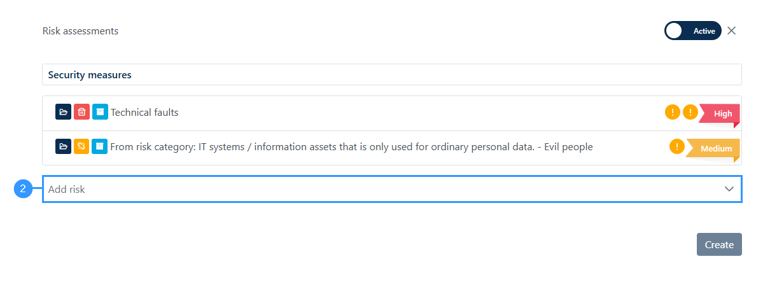Delete the Technical faults risk
Screen dimensions: 770x287
point(81,113)
